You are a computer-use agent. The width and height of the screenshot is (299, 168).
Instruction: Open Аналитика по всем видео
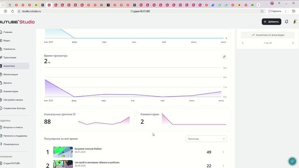point(268,35)
